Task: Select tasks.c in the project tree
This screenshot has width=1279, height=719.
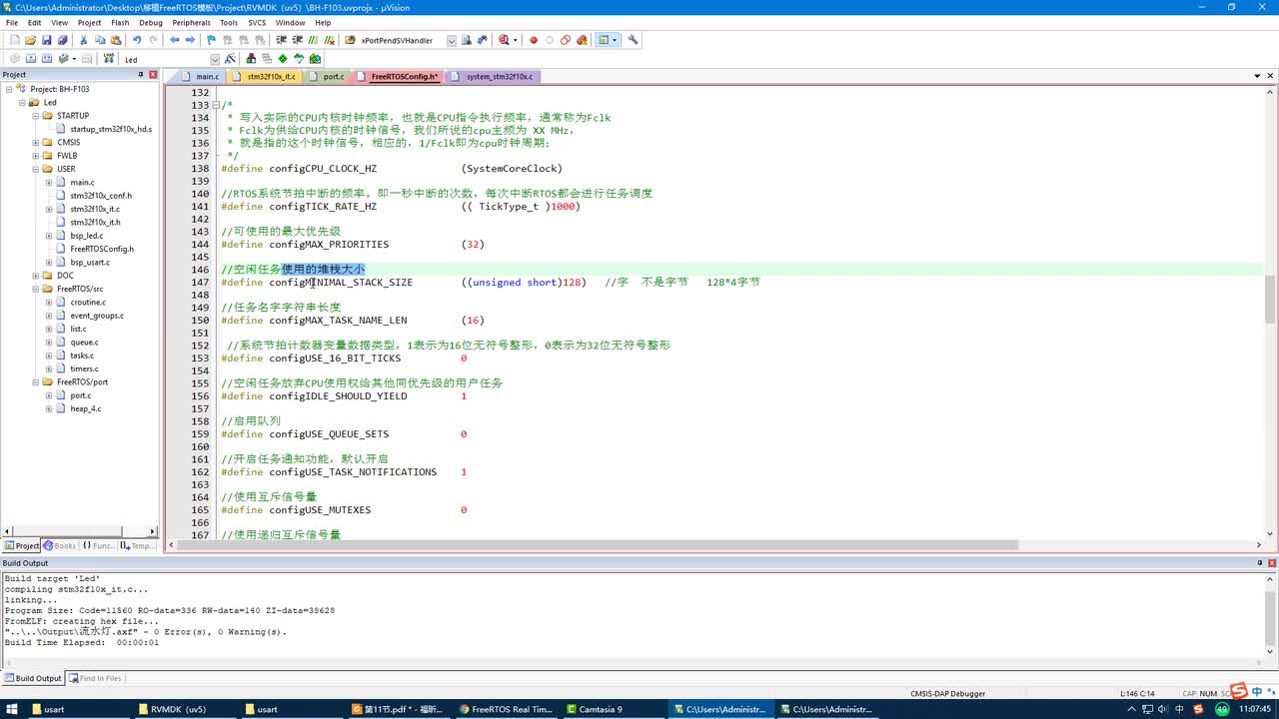Action: 82,356
